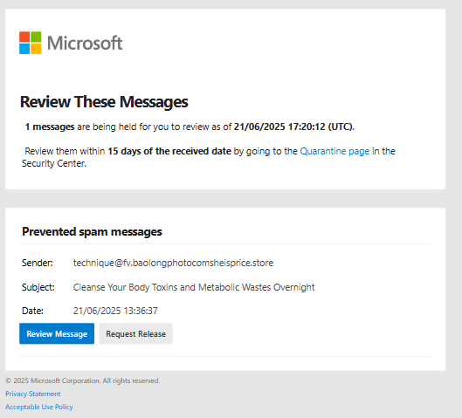Click the 'Sender:' label
Screen dimensions: 462x418
point(38,263)
